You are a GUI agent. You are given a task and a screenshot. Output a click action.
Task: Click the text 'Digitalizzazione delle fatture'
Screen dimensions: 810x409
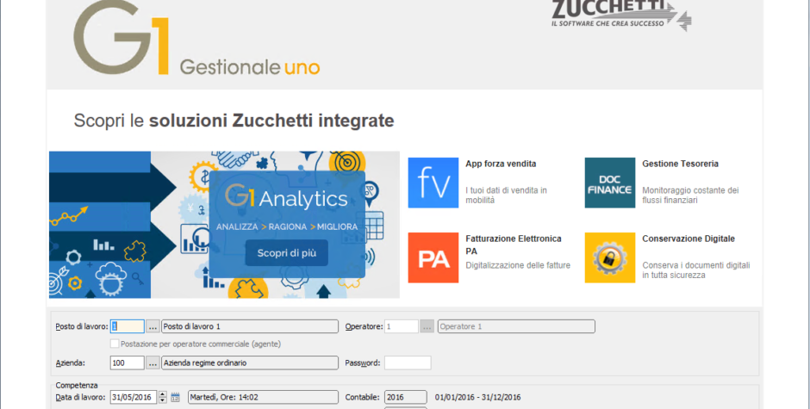pyautogui.click(x=518, y=265)
